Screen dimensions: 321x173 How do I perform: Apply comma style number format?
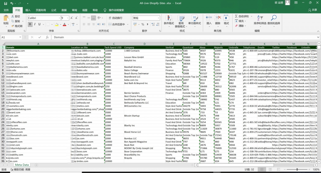tap(147, 24)
